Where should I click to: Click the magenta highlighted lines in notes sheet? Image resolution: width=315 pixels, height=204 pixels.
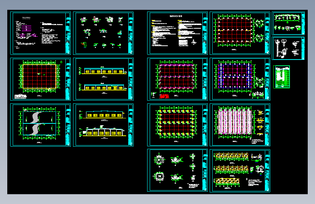[27, 28]
